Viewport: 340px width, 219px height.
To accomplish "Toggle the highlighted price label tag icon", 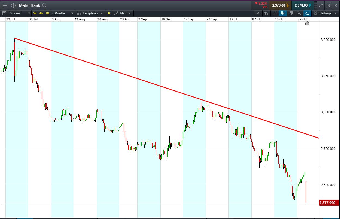I will click(307, 13).
